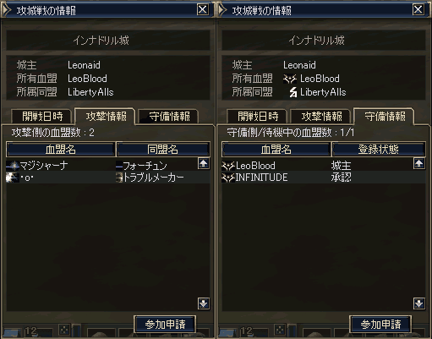Click LeoBlood crest in defense list
The width and height of the screenshot is (432, 339).
click(x=228, y=166)
